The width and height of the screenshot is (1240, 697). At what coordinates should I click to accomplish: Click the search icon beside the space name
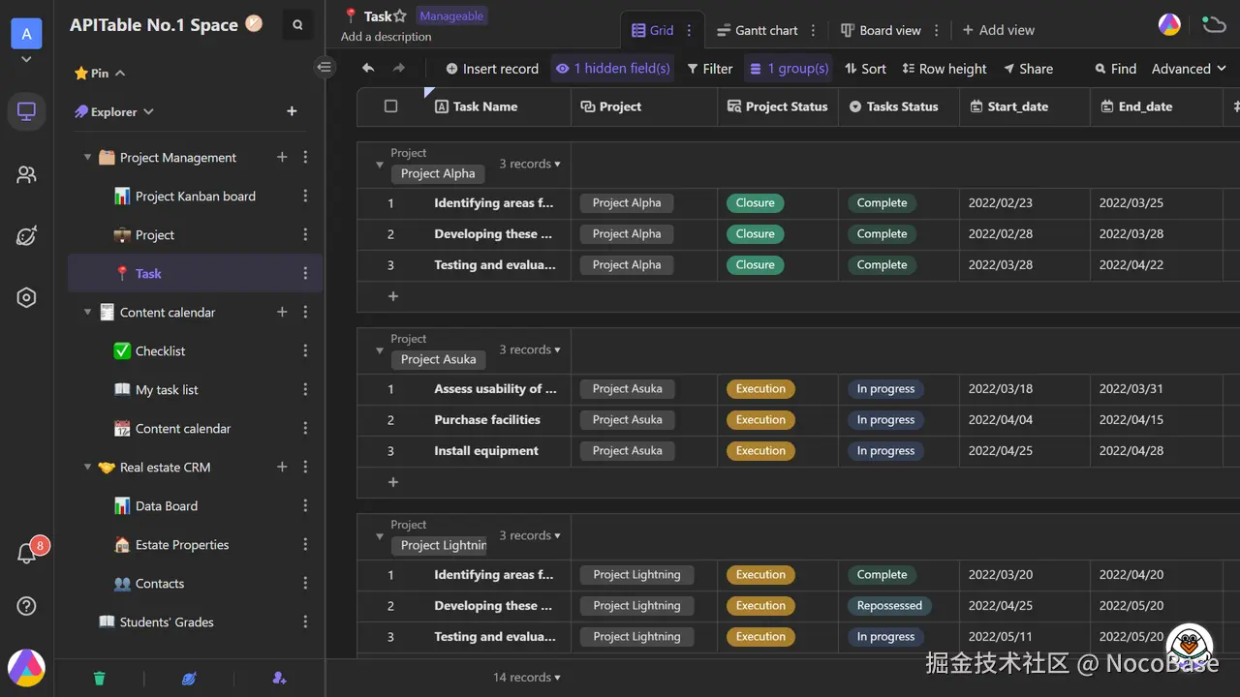click(x=297, y=25)
